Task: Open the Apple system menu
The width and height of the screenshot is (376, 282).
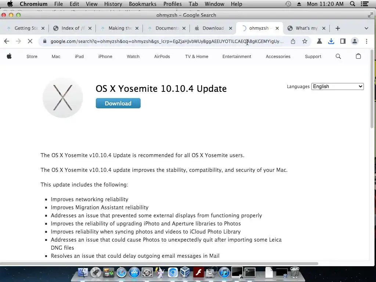Action: tap(10, 4)
